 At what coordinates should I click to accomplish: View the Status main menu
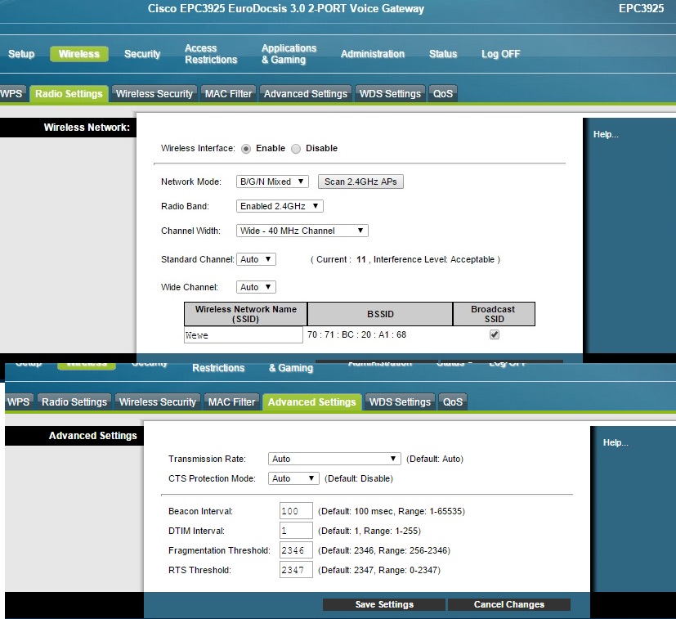coord(443,54)
